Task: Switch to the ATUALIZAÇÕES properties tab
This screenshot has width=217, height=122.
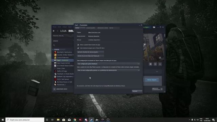Action: [x=91, y=28]
